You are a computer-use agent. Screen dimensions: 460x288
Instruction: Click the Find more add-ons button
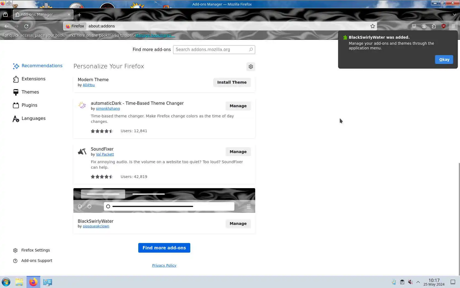(164, 248)
